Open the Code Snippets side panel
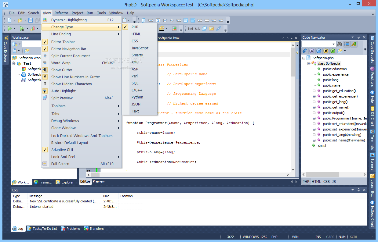The width and height of the screenshot is (378, 242). (x=372, y=49)
